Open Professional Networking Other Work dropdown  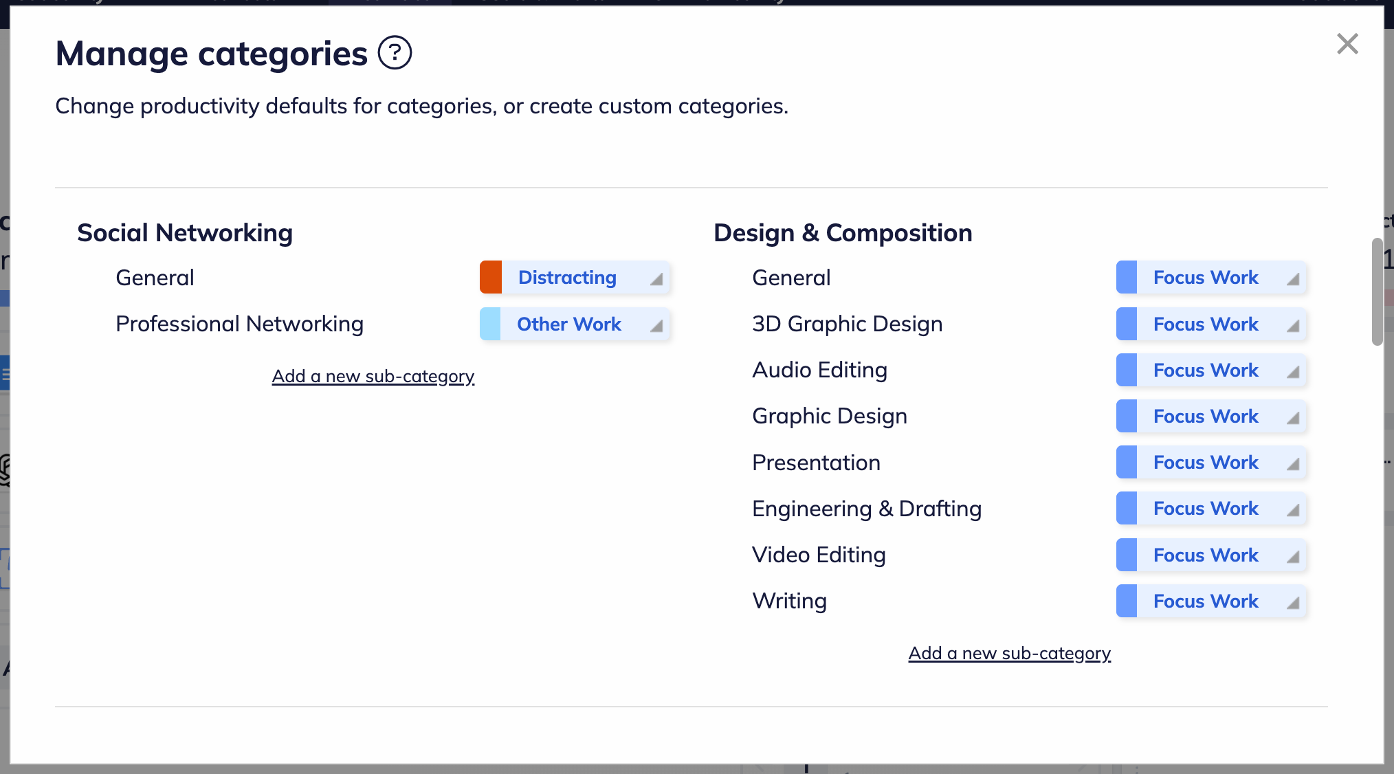tap(575, 324)
